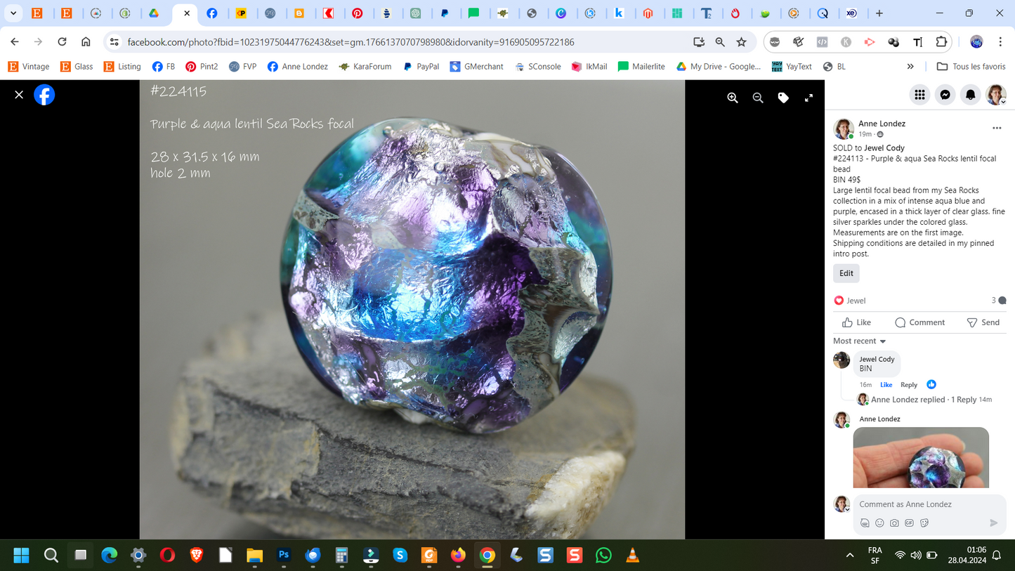This screenshot has width=1015, height=571.
Task: Open the Tous les favoris bookmarks folder
Action: [x=971, y=67]
